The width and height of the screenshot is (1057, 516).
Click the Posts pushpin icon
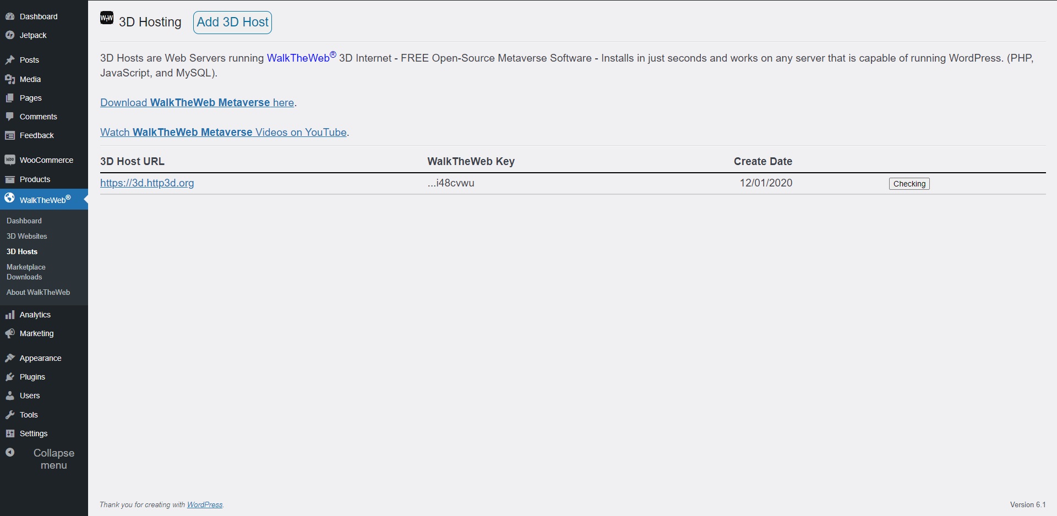(x=10, y=60)
